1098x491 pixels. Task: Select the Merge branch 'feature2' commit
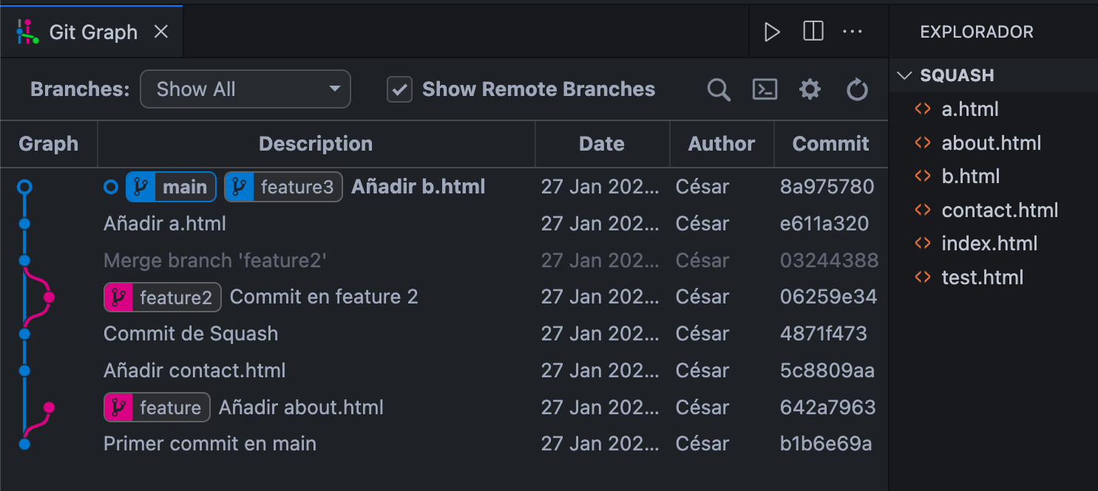point(444,260)
